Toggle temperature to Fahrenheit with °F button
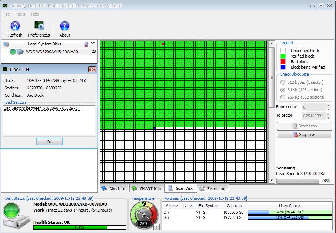 [x=157, y=227]
